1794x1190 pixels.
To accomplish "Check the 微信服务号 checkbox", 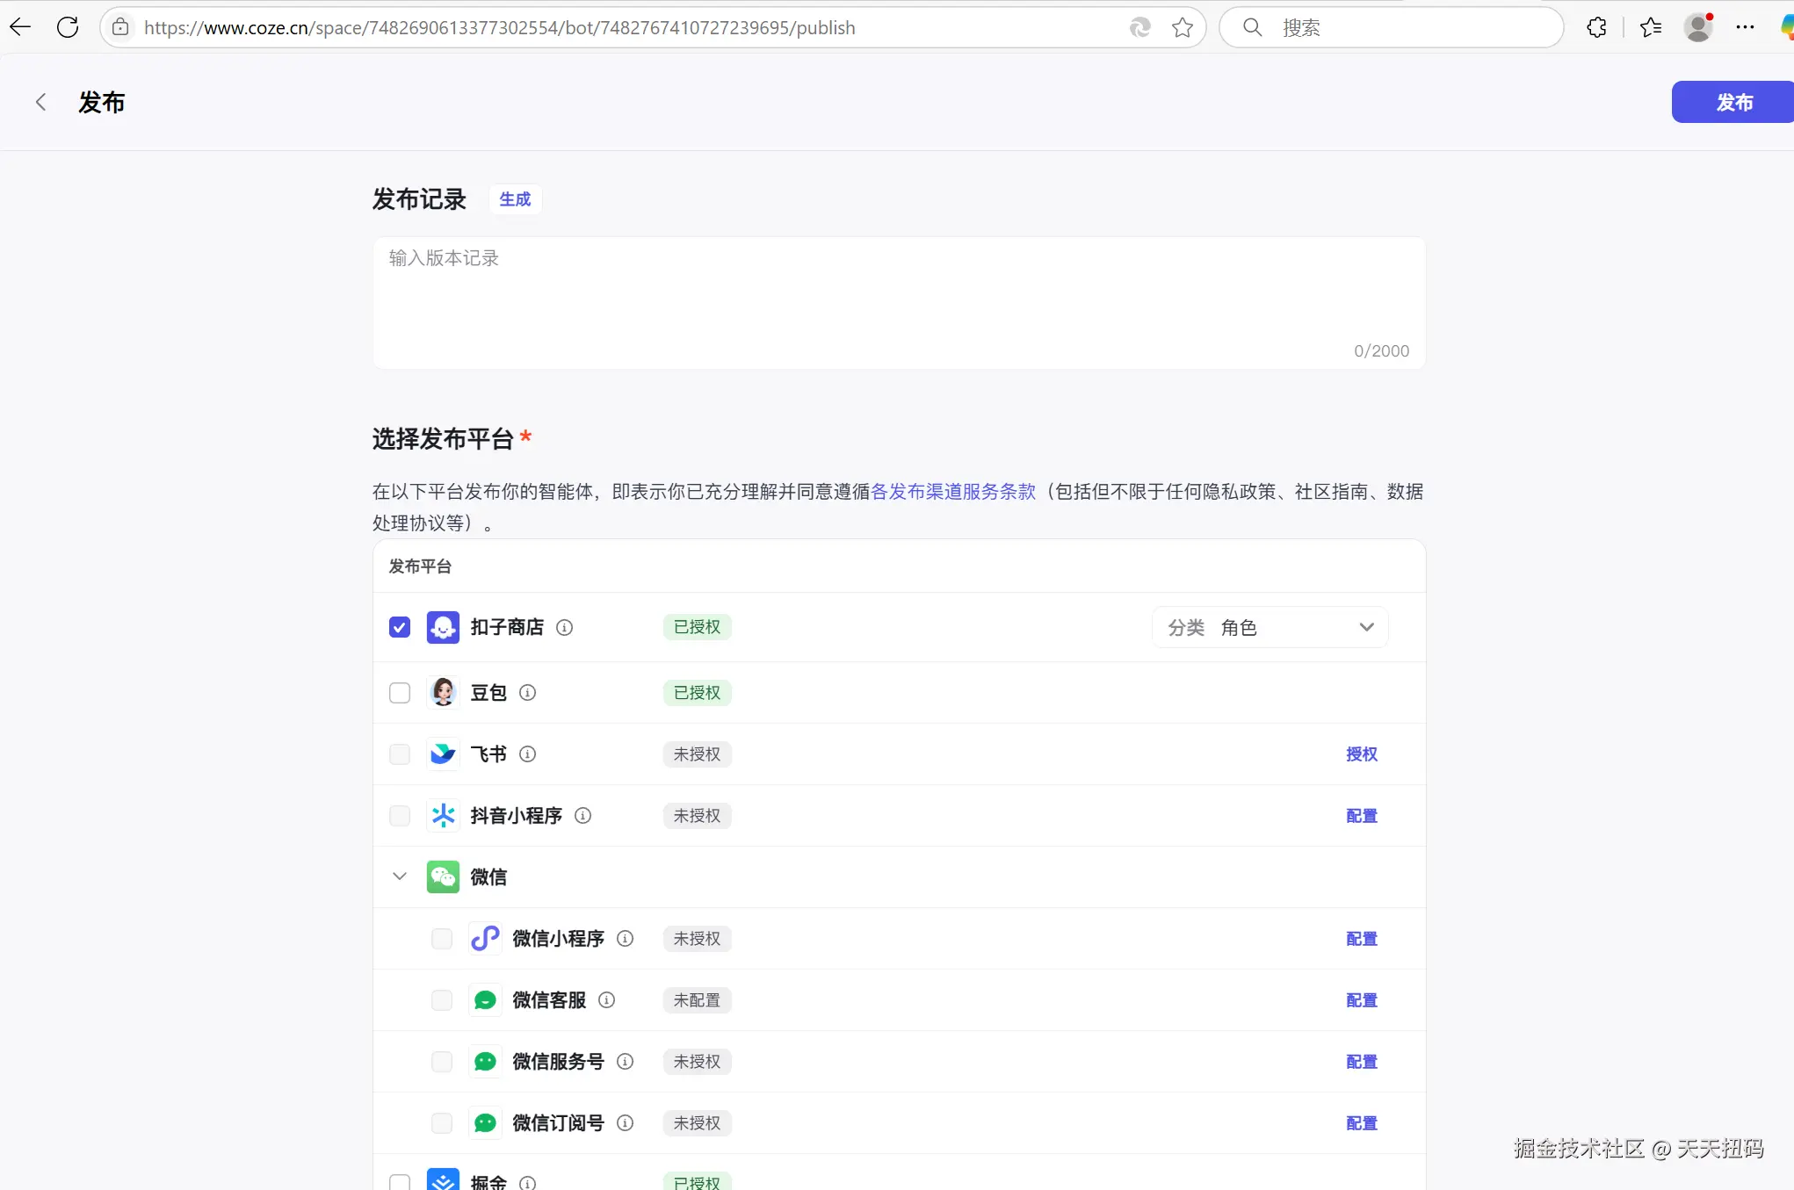I will pyautogui.click(x=442, y=1062).
